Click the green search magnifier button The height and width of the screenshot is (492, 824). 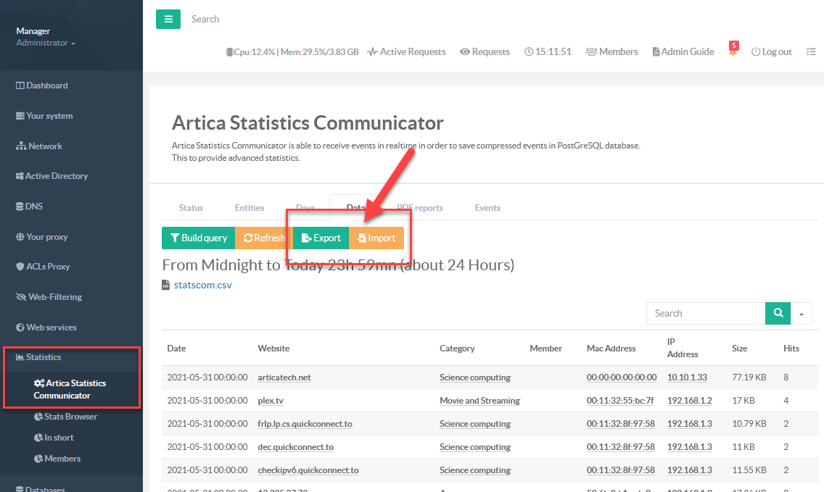(778, 313)
